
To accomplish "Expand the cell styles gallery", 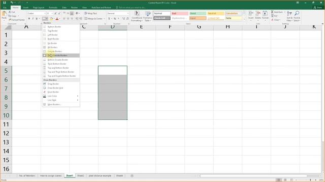I will click(244, 19).
